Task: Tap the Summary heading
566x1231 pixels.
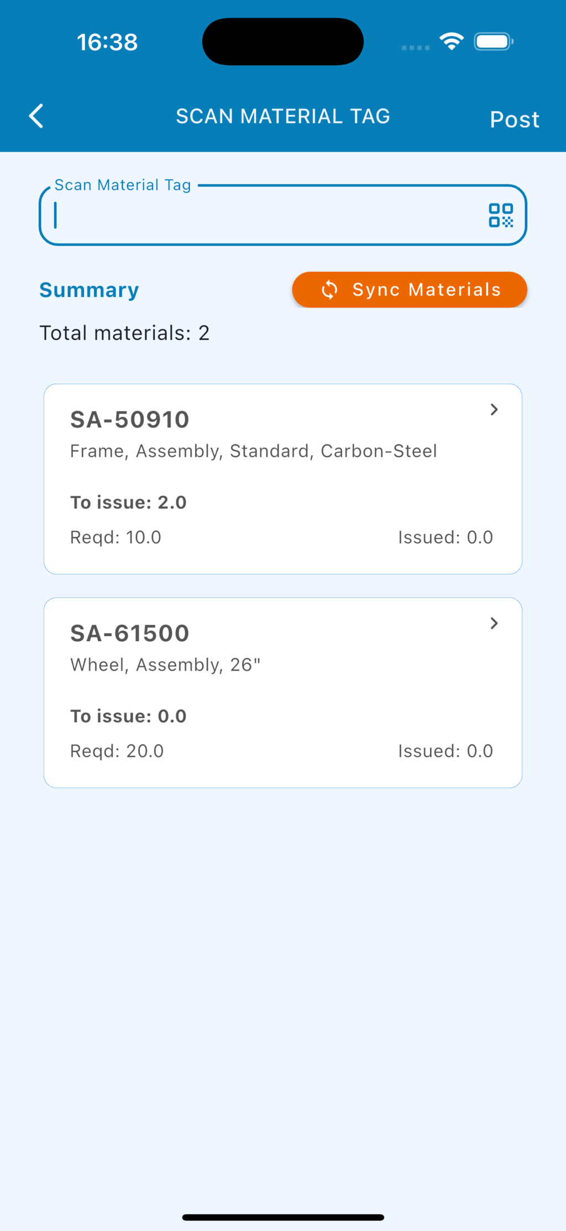Action: (x=89, y=290)
